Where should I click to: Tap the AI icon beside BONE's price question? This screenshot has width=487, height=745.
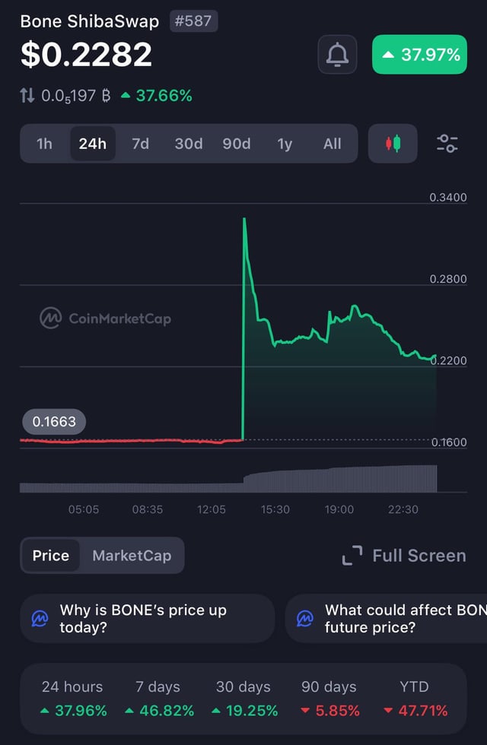click(40, 619)
